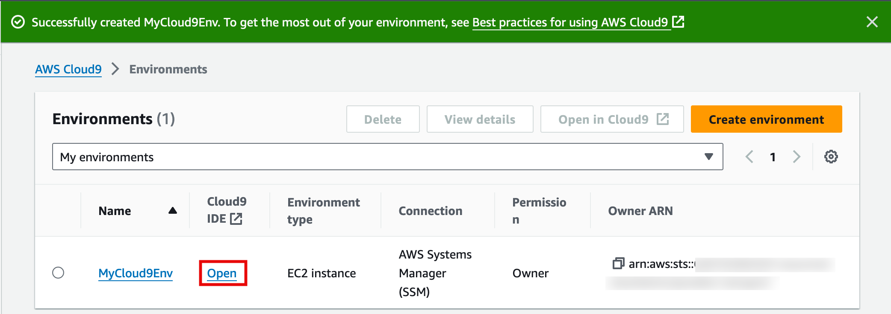Viewport: 891px width, 314px height.
Task: Click the Delete button
Action: pyautogui.click(x=383, y=119)
